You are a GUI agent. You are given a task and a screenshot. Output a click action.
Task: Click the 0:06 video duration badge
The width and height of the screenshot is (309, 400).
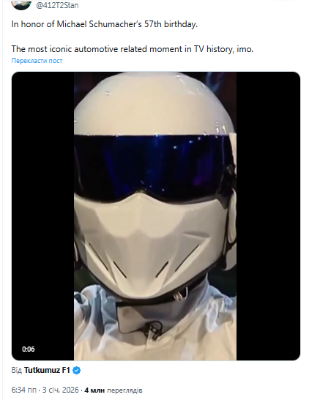(29, 349)
